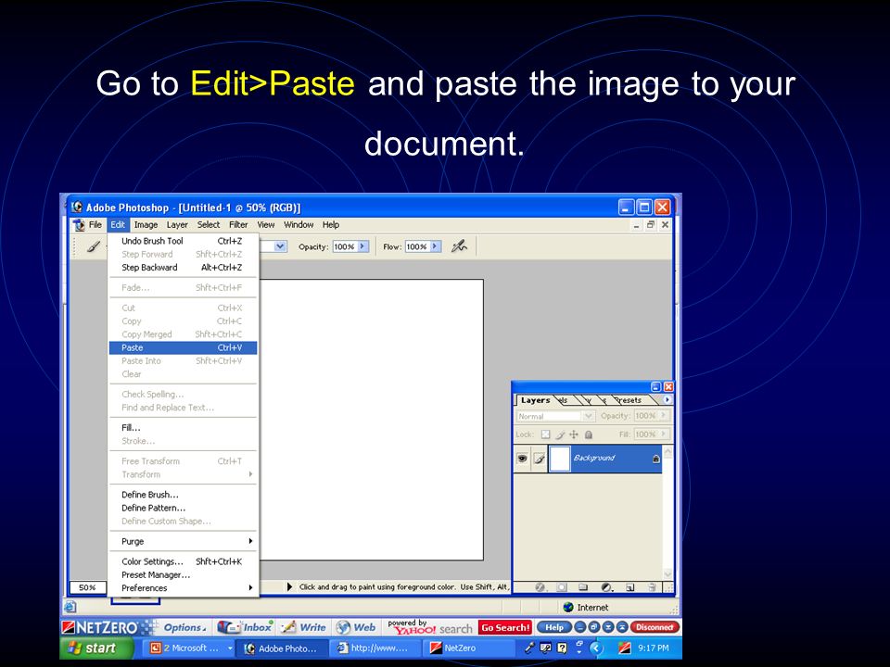
Task: Open the brush Mode dropdown arrow
Action: point(280,246)
